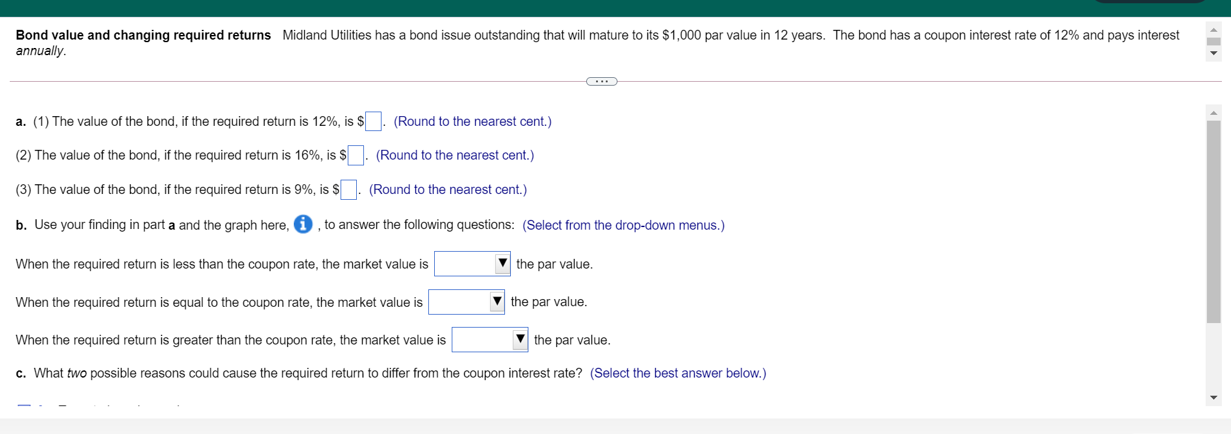Click the up arrow of the answer scrollbar

pos(1214,112)
